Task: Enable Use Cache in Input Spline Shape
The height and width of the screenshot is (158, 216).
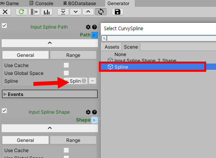Action: [66, 150]
